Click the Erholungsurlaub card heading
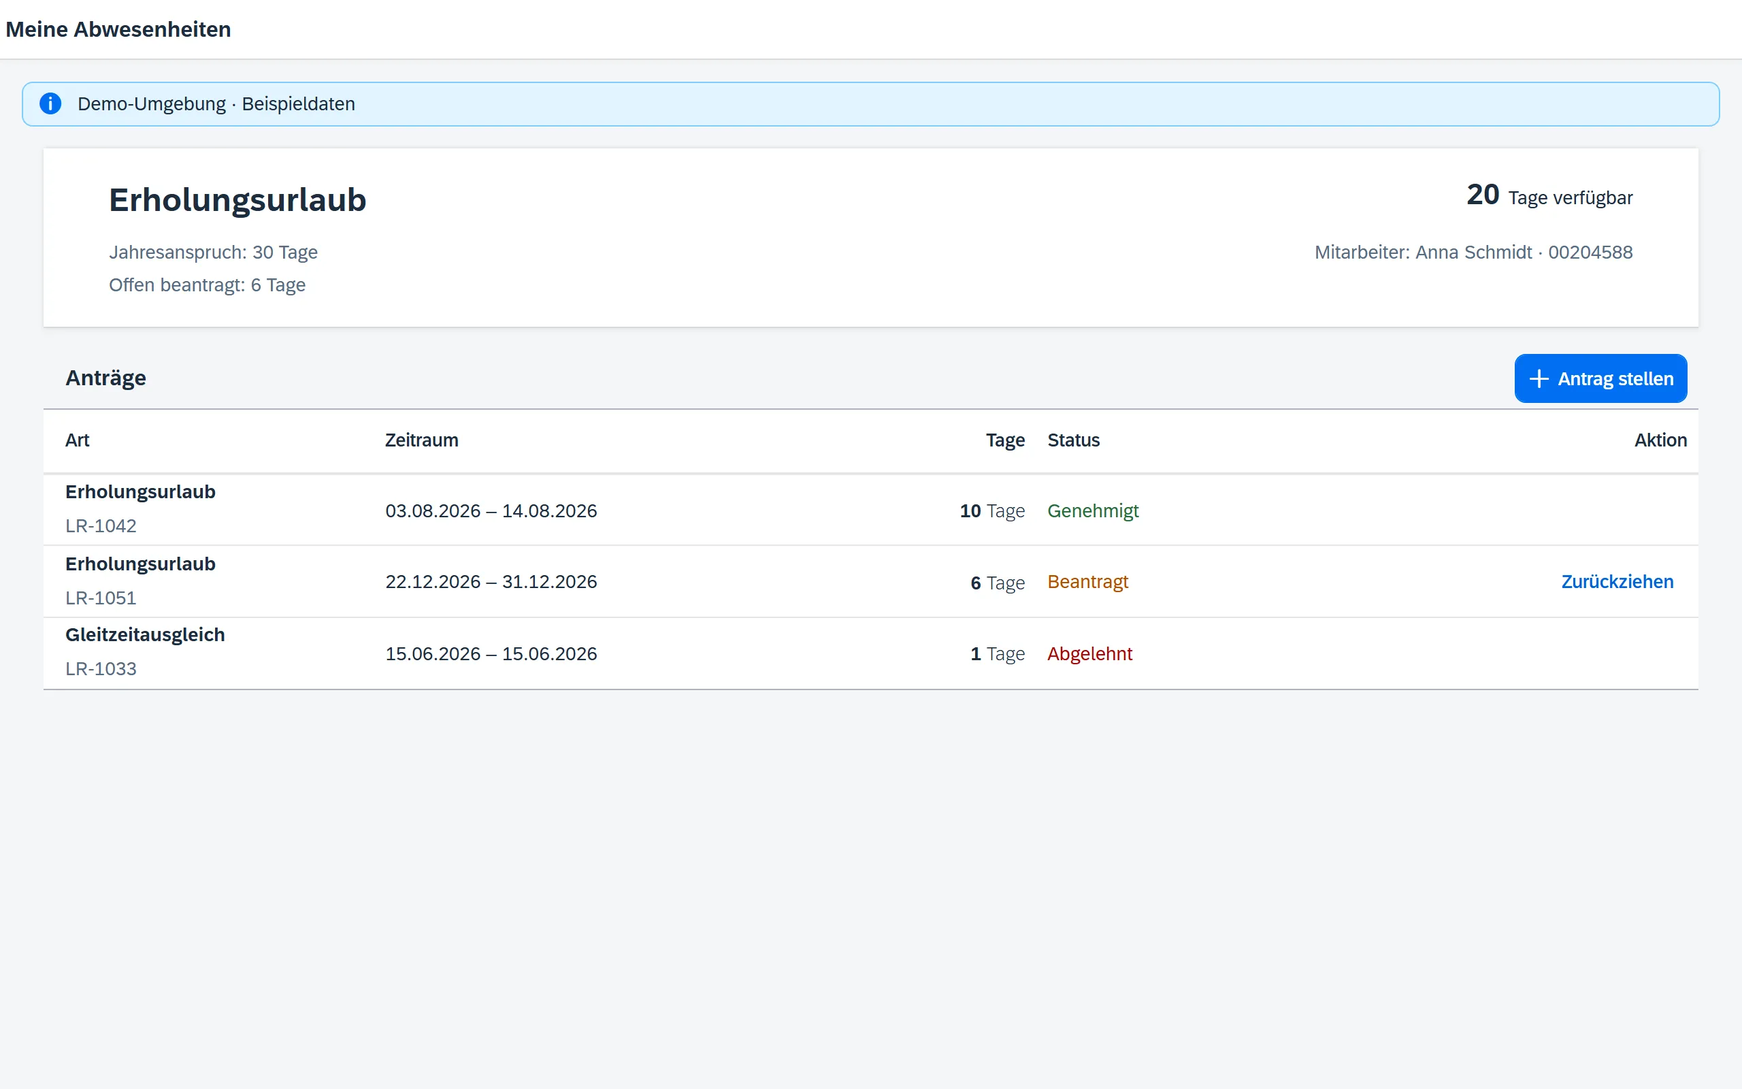 point(237,199)
